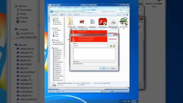183x103 pixels.
Task: Click New folder in the Explorer toolbar
Action: (x=77, y=15)
